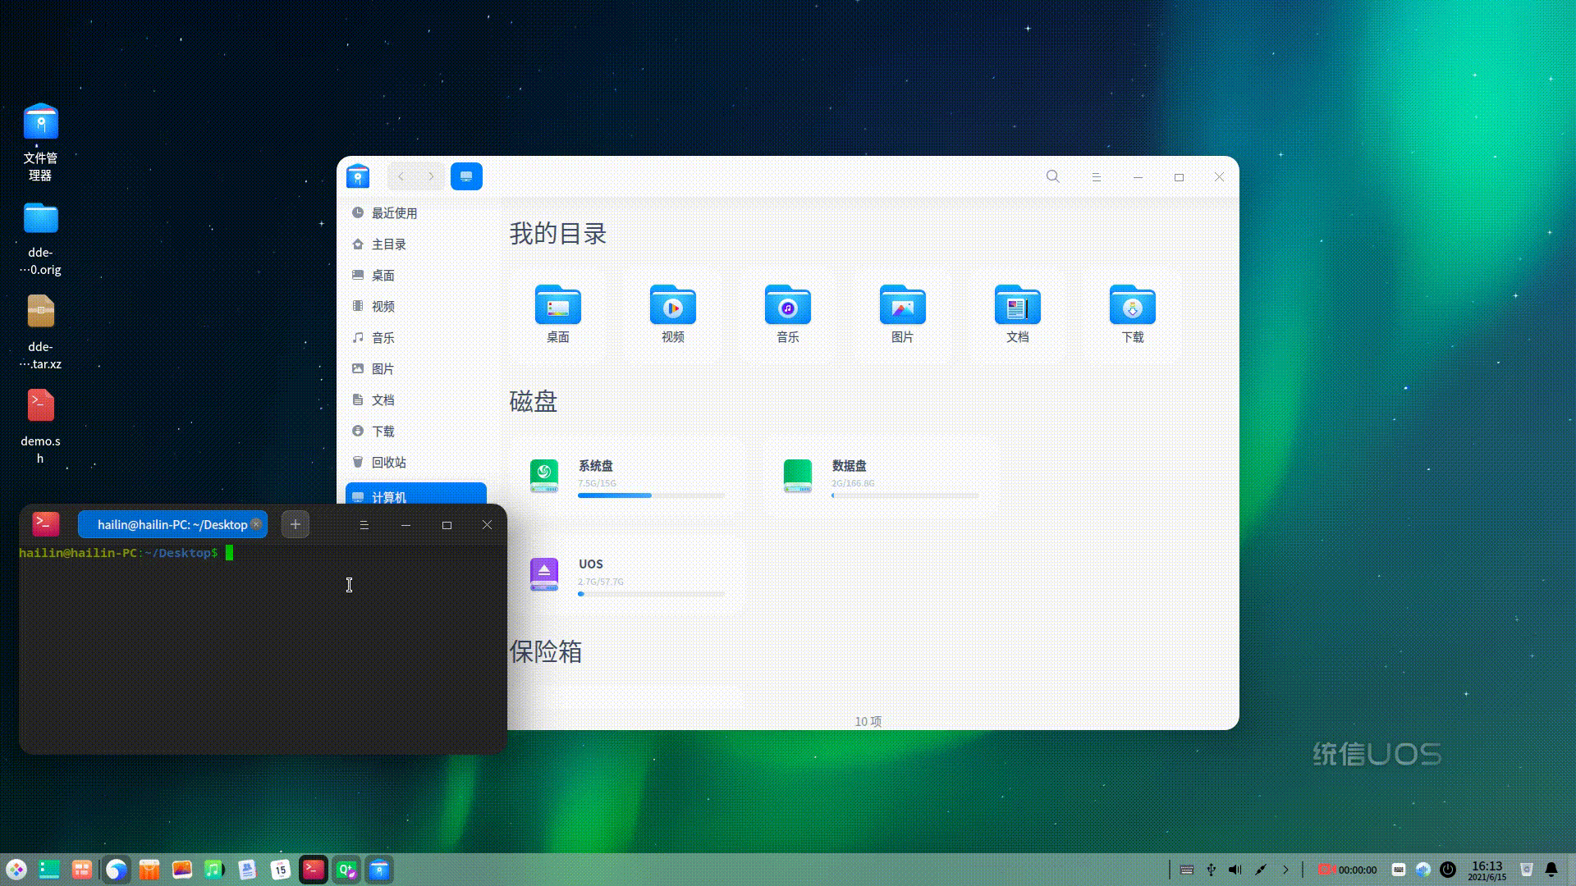
Task: Open the file manager main menu
Action: click(1096, 177)
